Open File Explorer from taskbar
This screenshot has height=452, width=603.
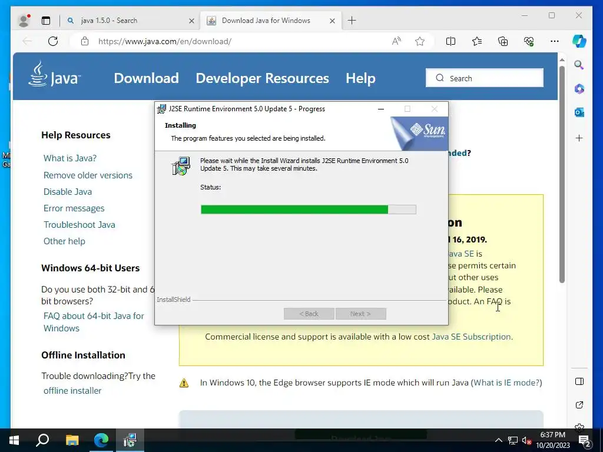(x=72, y=440)
